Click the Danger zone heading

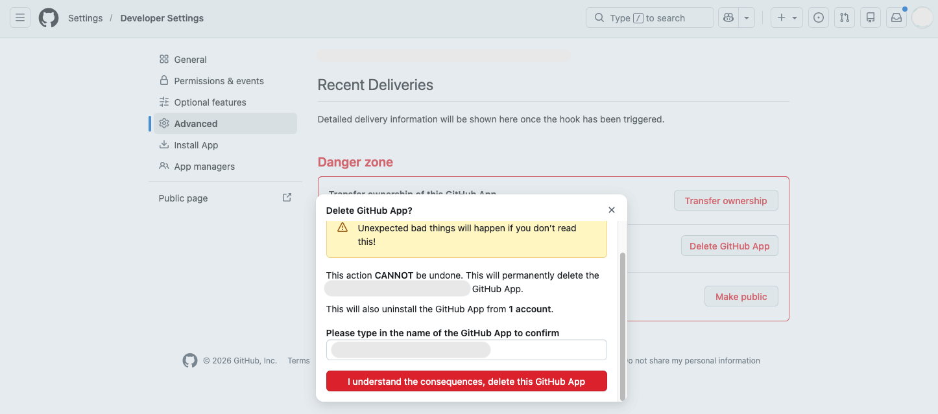coord(355,162)
